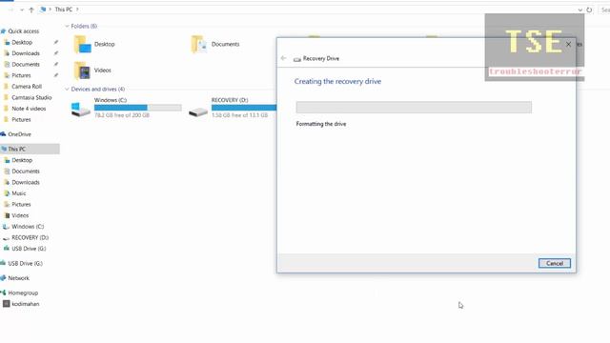This screenshot has height=343, width=610.
Task: Click Downloads icon under This PC
Action: tap(7, 182)
